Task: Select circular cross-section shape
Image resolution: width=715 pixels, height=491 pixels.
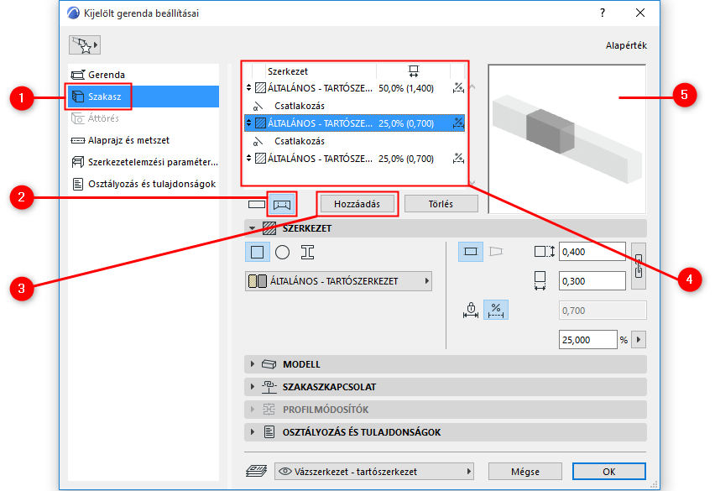Action: point(282,252)
